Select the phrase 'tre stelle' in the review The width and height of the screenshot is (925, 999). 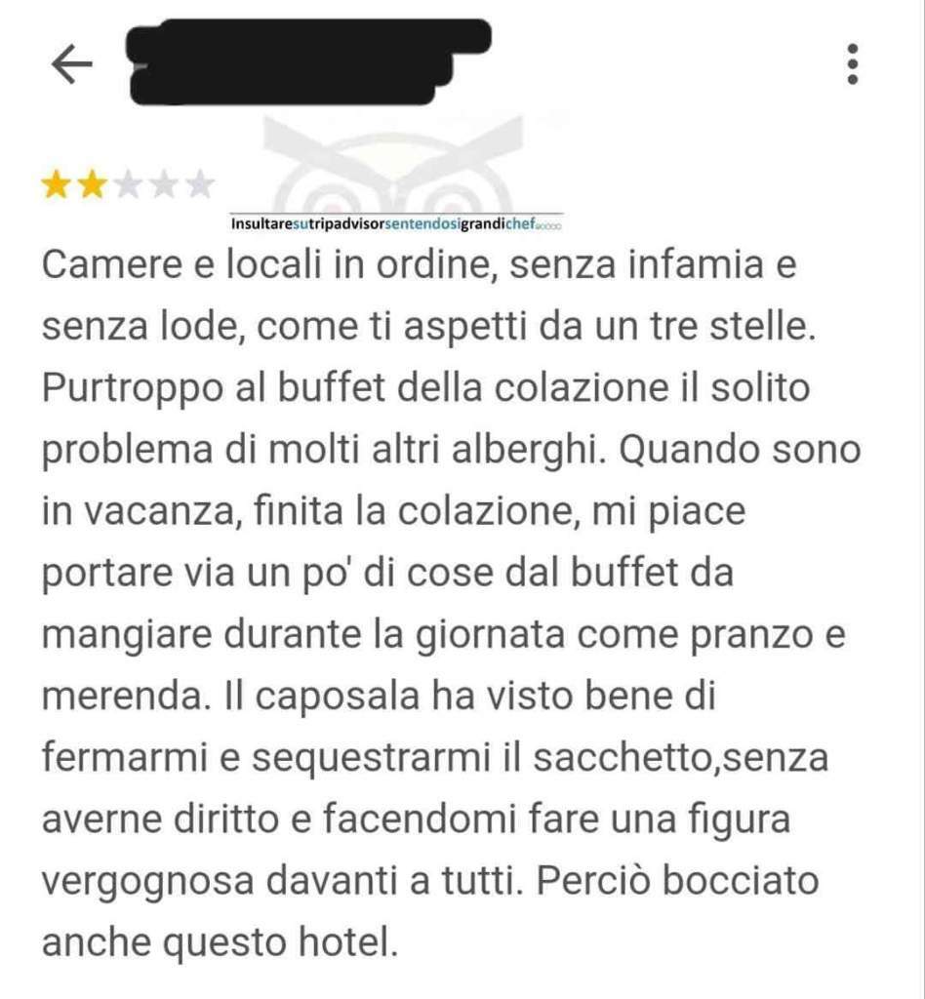click(x=733, y=326)
